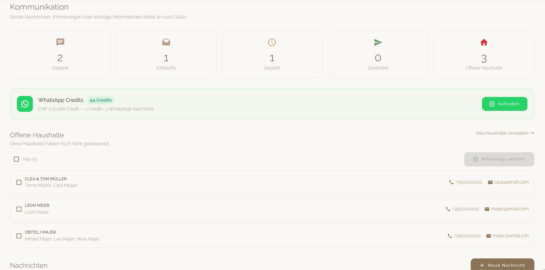Click the red house icon for Offene Haushalte

click(x=484, y=42)
